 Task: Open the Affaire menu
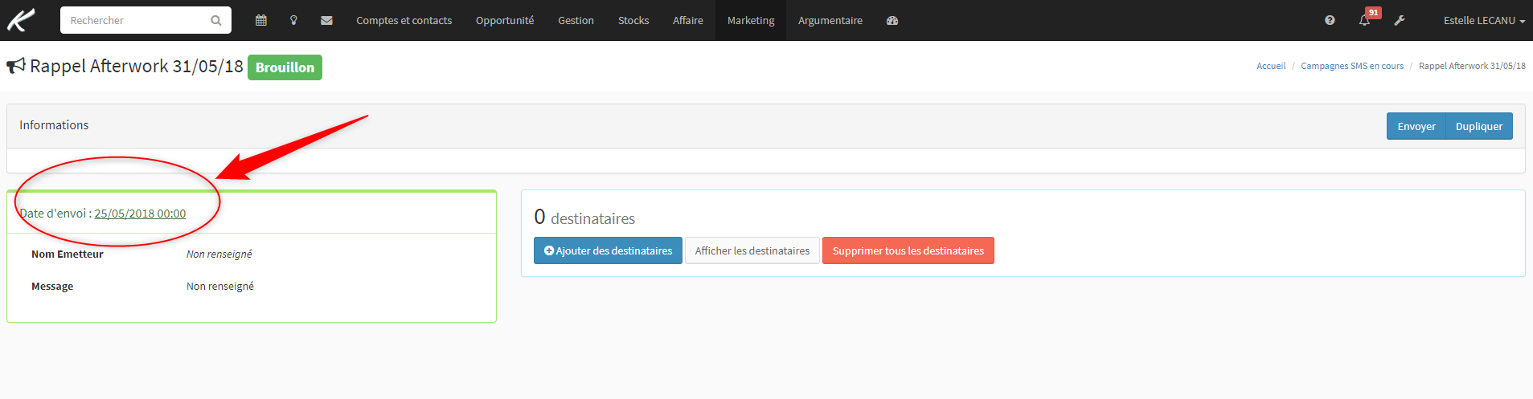[688, 20]
